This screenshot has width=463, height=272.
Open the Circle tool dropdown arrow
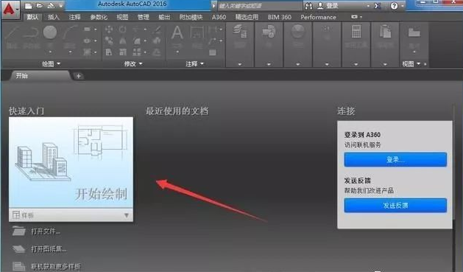point(50,52)
